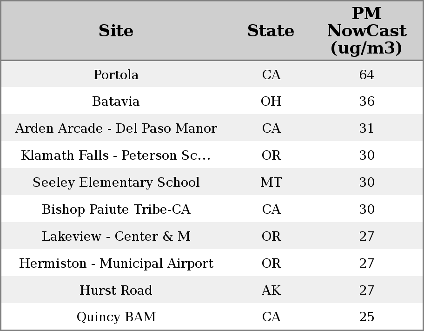Image resolution: width=424 pixels, height=331 pixels.
Task: Click Seeley Elementary School site
Action: pyautogui.click(x=116, y=182)
